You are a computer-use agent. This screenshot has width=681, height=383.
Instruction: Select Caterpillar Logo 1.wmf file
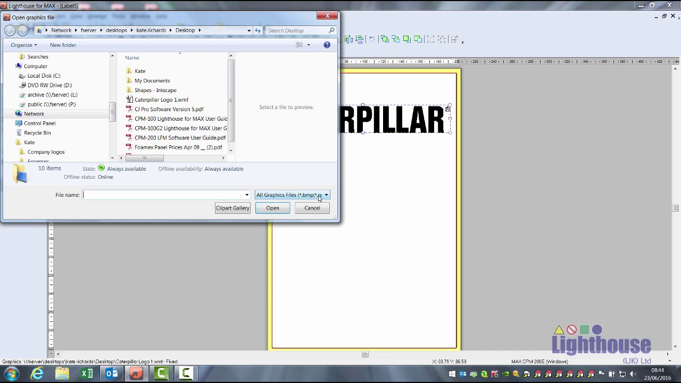161,99
